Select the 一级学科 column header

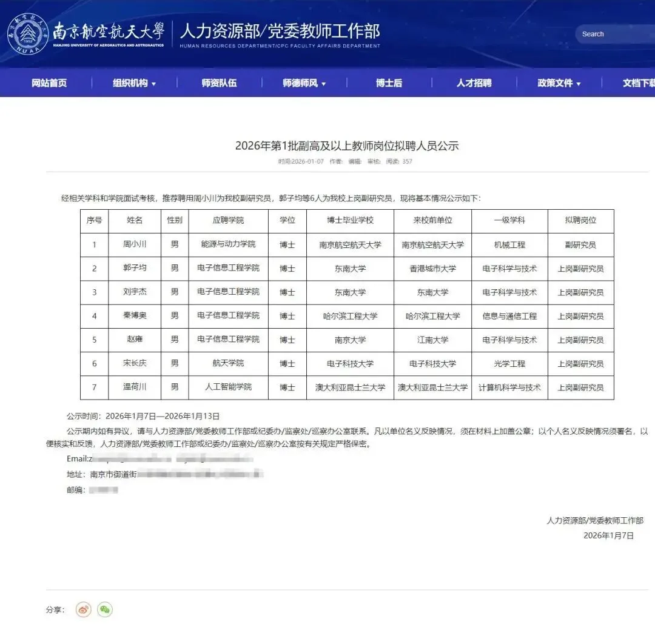[x=509, y=220]
